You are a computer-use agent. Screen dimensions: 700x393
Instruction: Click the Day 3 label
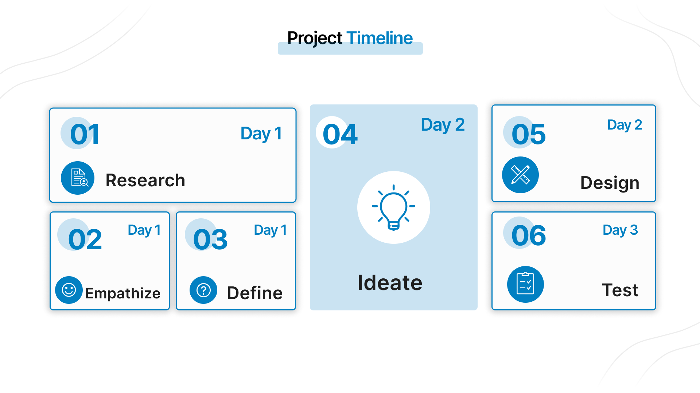(x=620, y=230)
